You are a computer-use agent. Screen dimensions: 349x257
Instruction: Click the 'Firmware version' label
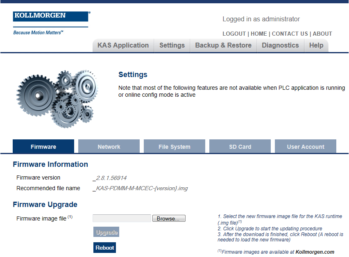click(x=38, y=177)
